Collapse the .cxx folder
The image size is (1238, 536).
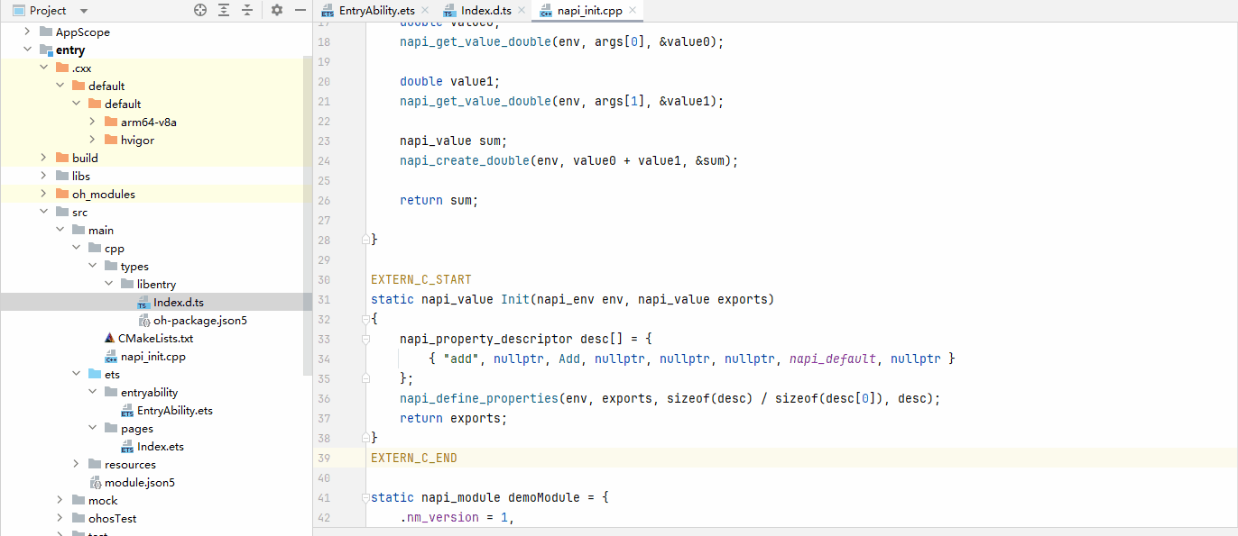pos(43,68)
